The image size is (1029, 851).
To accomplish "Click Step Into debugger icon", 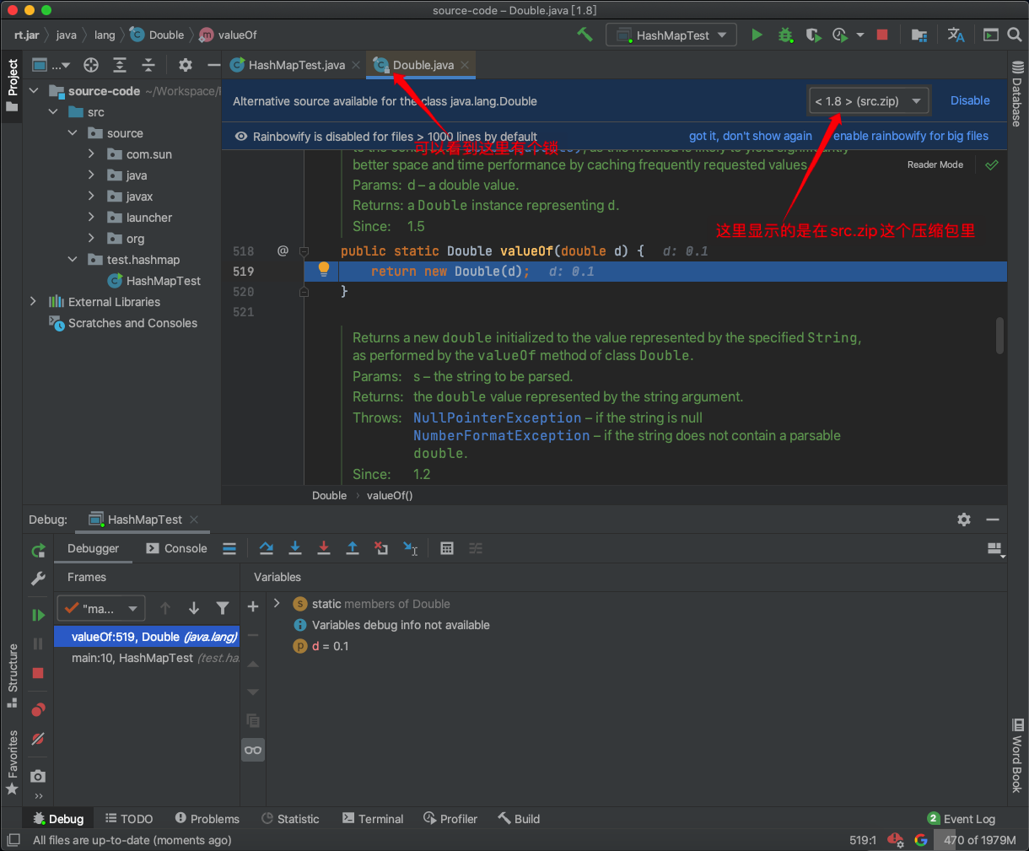I will pyautogui.click(x=295, y=548).
